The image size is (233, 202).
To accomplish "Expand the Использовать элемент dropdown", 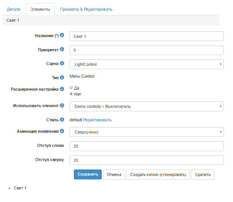I will tap(147, 106).
